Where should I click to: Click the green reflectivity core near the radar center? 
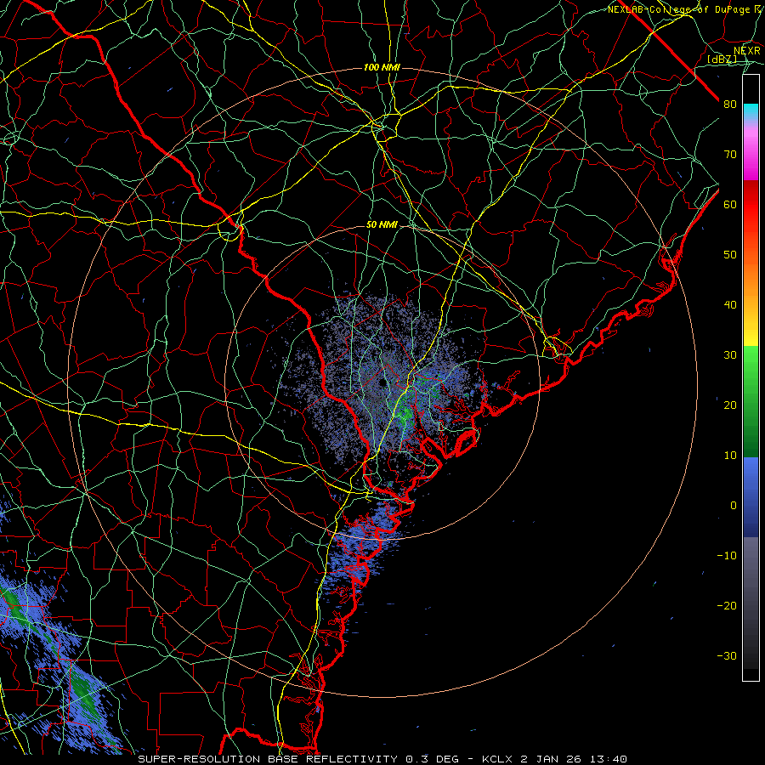tap(404, 414)
